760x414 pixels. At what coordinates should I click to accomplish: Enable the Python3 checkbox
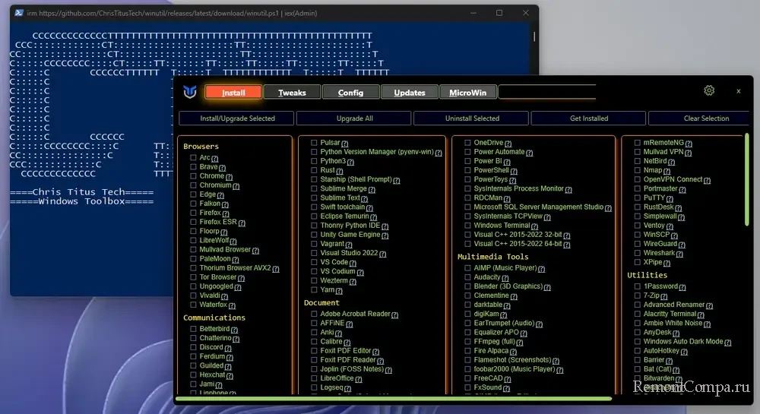(x=314, y=161)
